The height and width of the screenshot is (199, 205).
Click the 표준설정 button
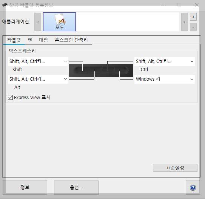[x=175, y=168]
